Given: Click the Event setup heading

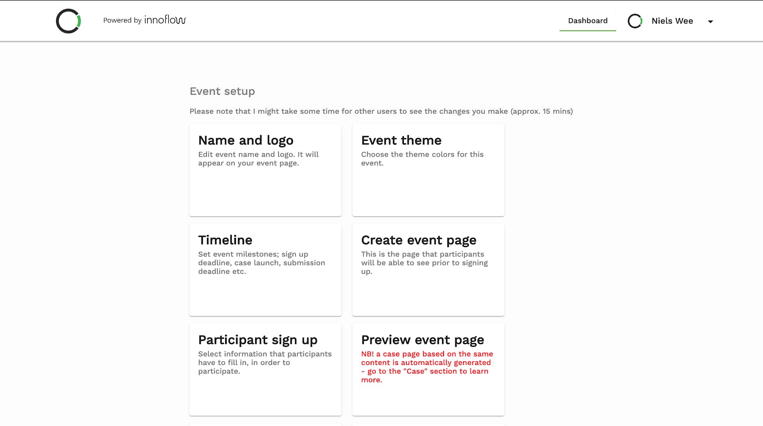Looking at the screenshot, I should [222, 91].
